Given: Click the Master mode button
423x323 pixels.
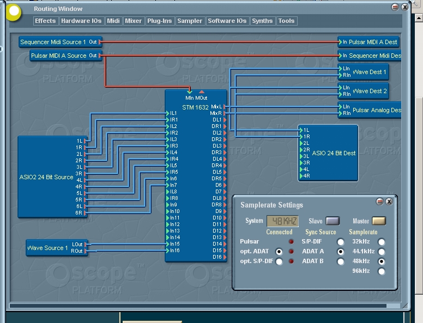Looking at the screenshot, I should pos(379,221).
